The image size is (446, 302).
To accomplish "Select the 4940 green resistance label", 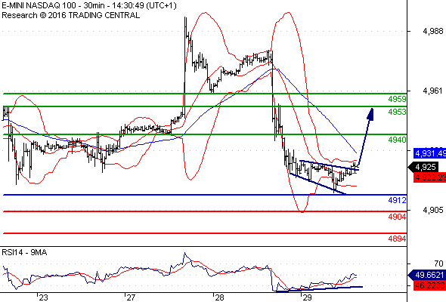I will [397, 140].
